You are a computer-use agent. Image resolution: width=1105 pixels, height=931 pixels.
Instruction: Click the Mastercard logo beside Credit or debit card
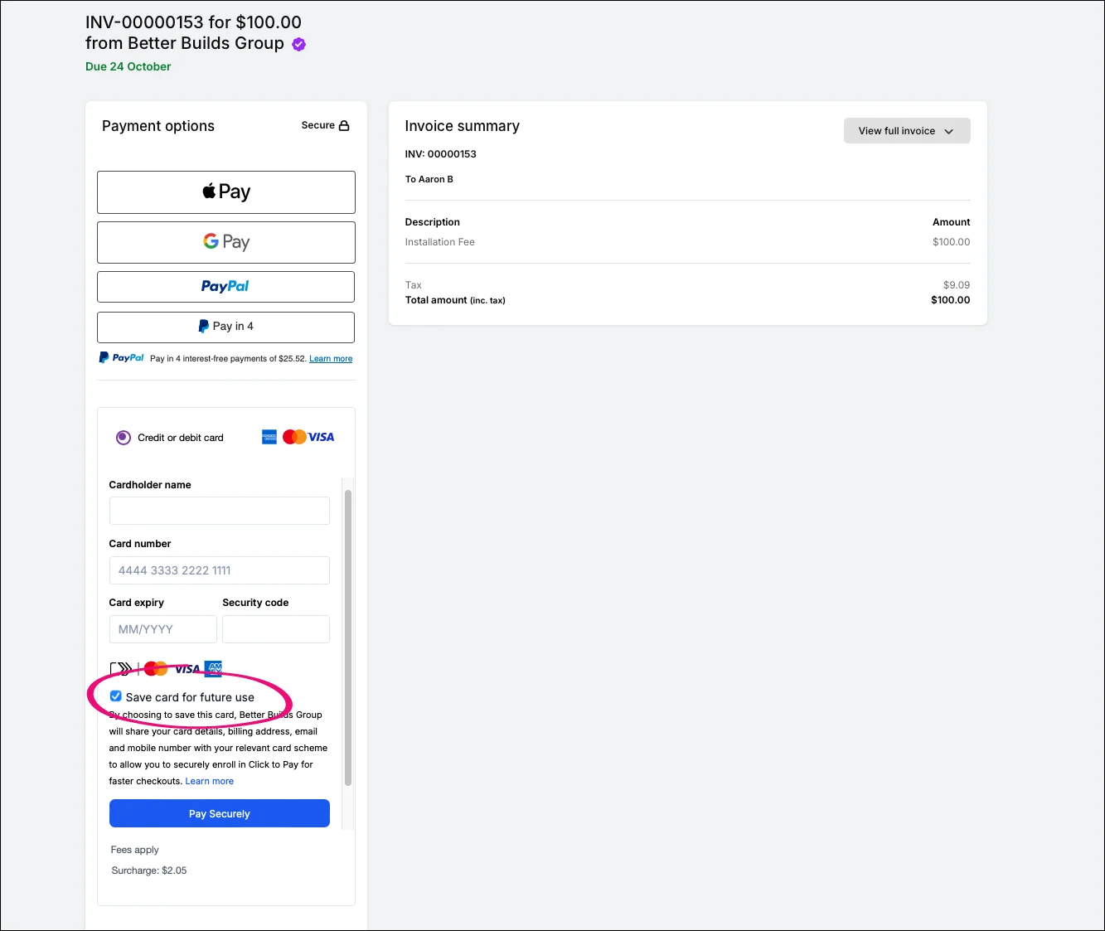pos(294,437)
